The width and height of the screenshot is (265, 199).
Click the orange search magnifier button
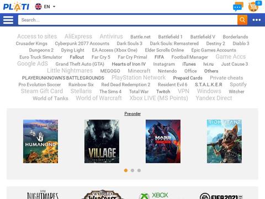point(242,20)
